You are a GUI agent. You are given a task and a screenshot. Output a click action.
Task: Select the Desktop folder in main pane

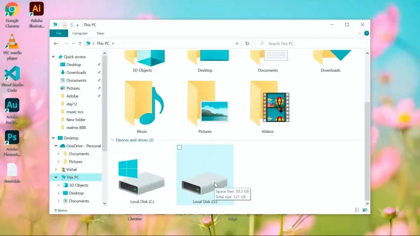[x=205, y=61]
